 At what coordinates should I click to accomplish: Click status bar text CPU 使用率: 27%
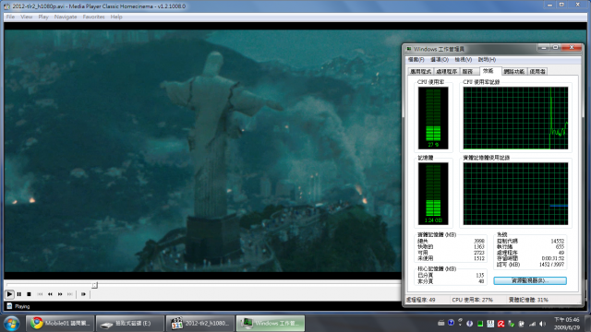[473, 300]
